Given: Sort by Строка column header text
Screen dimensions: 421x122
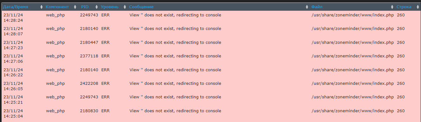Looking at the screenshot, I should coord(404,7).
